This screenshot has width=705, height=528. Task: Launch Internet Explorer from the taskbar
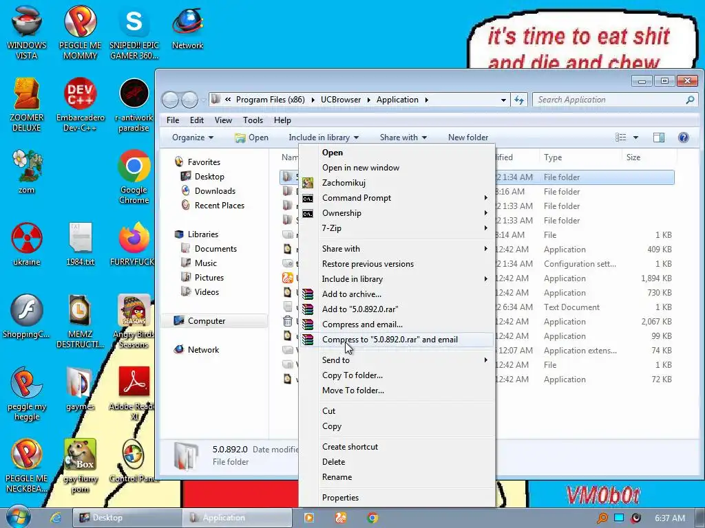tap(56, 518)
